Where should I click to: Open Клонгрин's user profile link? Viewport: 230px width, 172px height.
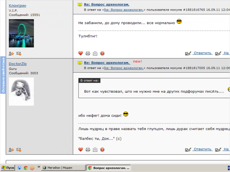pyautogui.click(x=18, y=5)
